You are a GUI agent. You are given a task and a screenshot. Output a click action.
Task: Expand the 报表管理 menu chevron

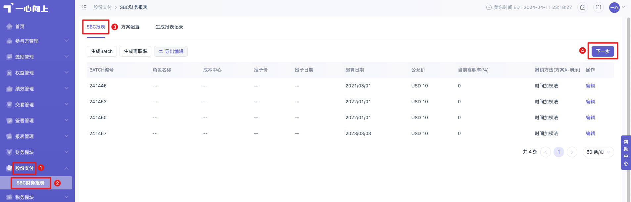click(67, 136)
